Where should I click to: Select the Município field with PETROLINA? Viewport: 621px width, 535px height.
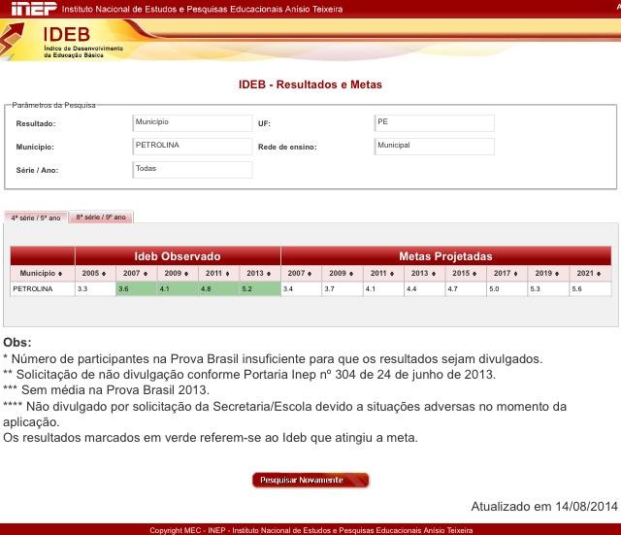192,147
